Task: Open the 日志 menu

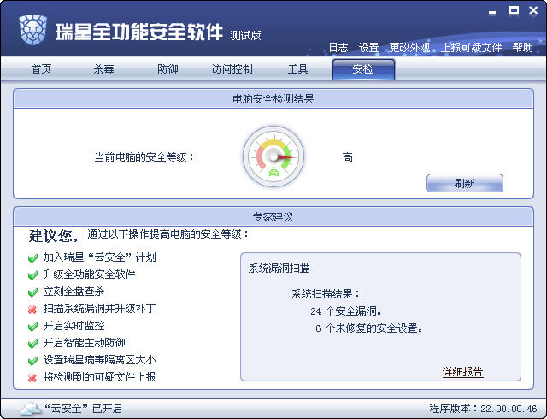Action: pos(338,48)
